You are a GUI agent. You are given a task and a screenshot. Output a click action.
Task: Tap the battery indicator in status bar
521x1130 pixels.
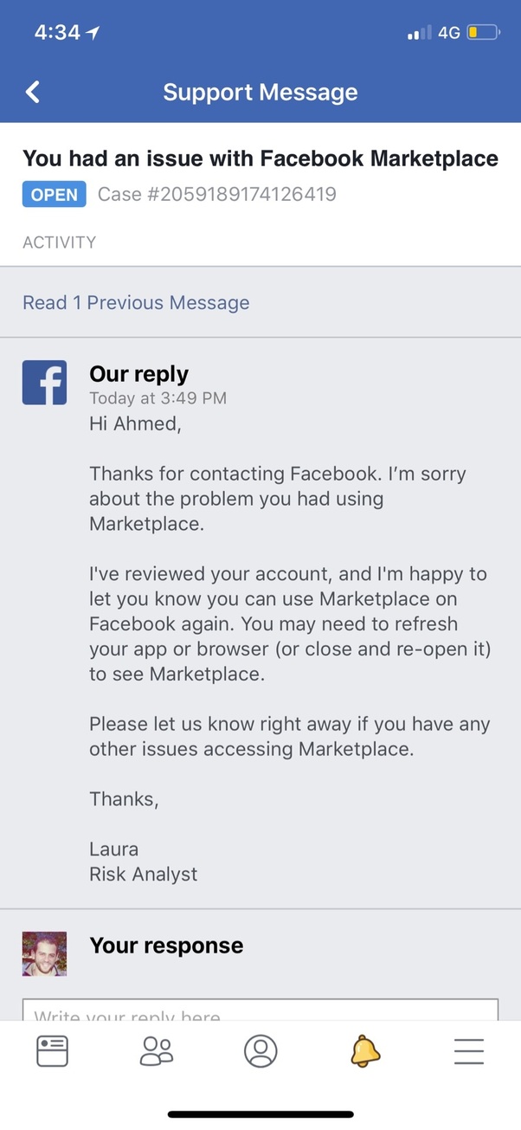[483, 33]
